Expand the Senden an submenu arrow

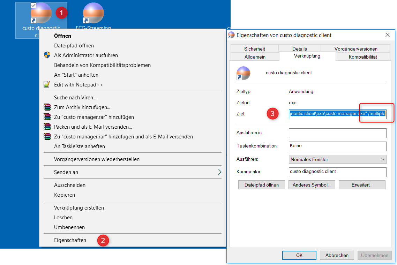click(x=219, y=172)
